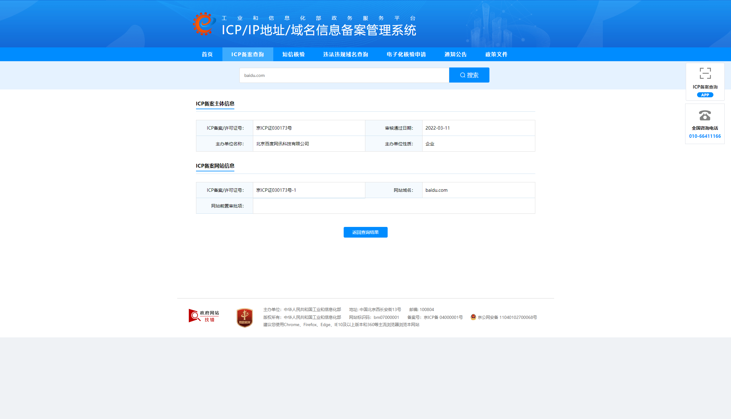Click the magnifier 搜索 button
This screenshot has width=731, height=419.
(x=469, y=75)
